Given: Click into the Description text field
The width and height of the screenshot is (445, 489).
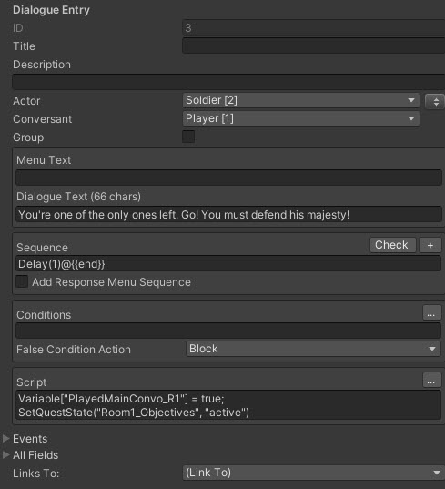Looking at the screenshot, I should [x=228, y=82].
